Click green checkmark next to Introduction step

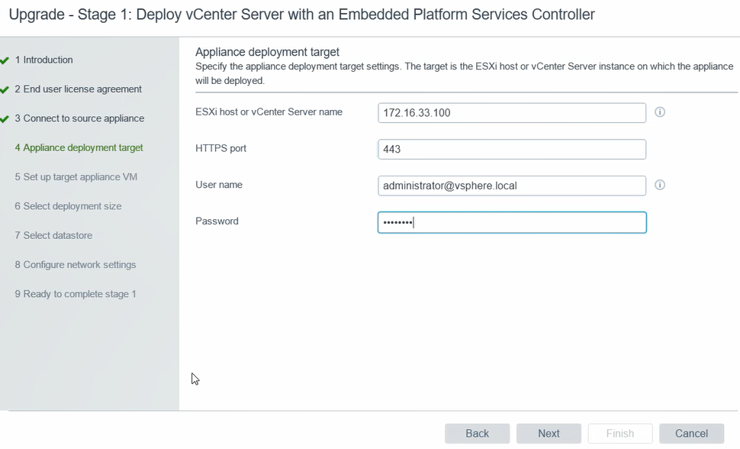(5, 60)
